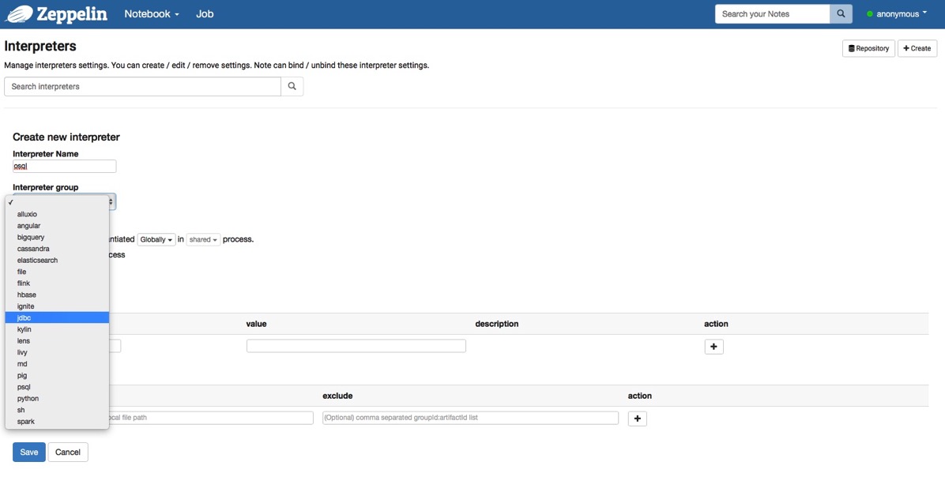Image resolution: width=945 pixels, height=477 pixels.
Task: Open the Job page
Action: click(x=205, y=14)
